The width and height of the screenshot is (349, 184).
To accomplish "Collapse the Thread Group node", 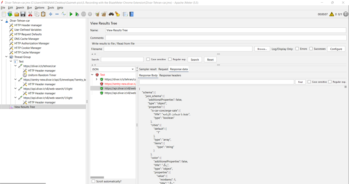I will 7,57.
